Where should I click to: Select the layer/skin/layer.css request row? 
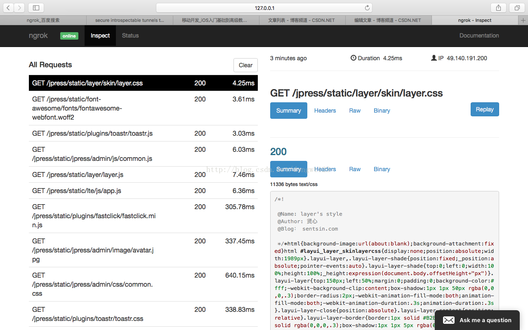(x=143, y=83)
